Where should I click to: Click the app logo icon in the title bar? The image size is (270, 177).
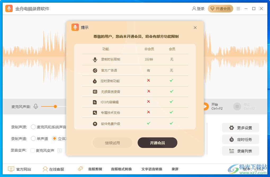[x=9, y=8]
